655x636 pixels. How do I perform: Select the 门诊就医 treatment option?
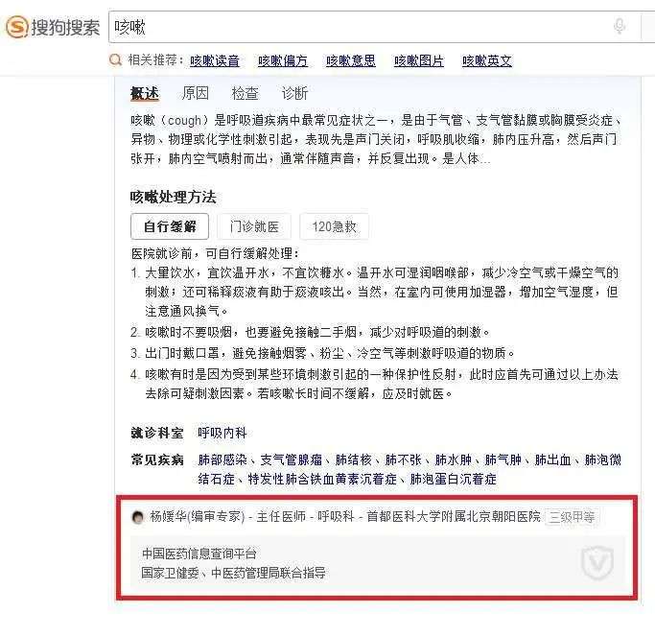point(254,226)
